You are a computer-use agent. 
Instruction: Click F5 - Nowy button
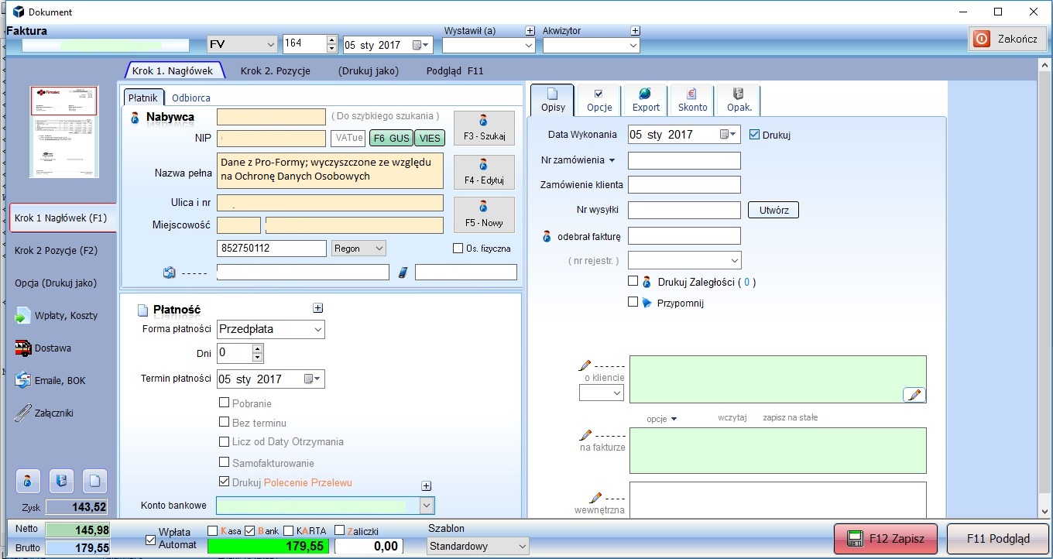(484, 214)
